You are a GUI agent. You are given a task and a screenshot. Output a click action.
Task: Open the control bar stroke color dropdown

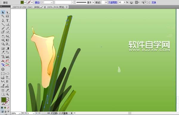[32, 2]
